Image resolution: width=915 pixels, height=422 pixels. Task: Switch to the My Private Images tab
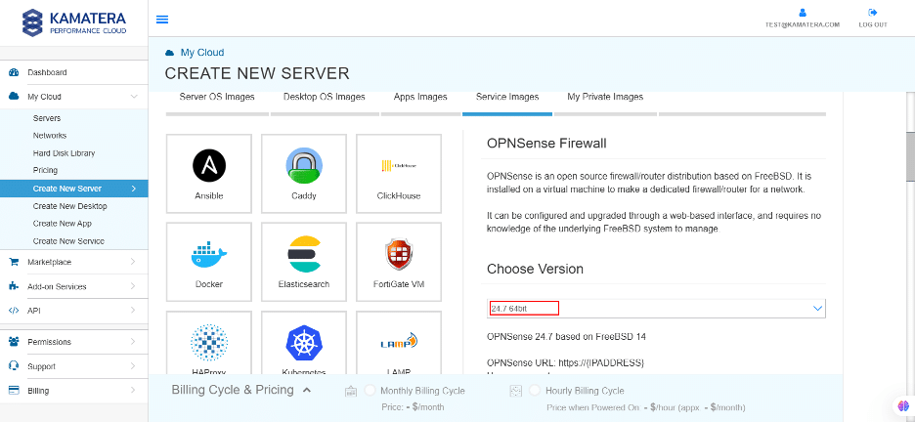pos(605,98)
